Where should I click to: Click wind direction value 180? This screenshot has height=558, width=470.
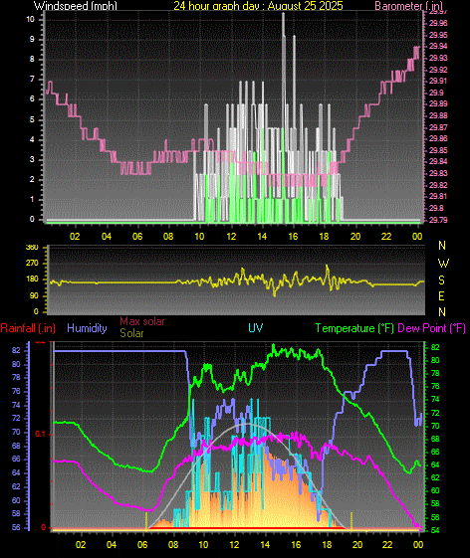click(x=32, y=279)
